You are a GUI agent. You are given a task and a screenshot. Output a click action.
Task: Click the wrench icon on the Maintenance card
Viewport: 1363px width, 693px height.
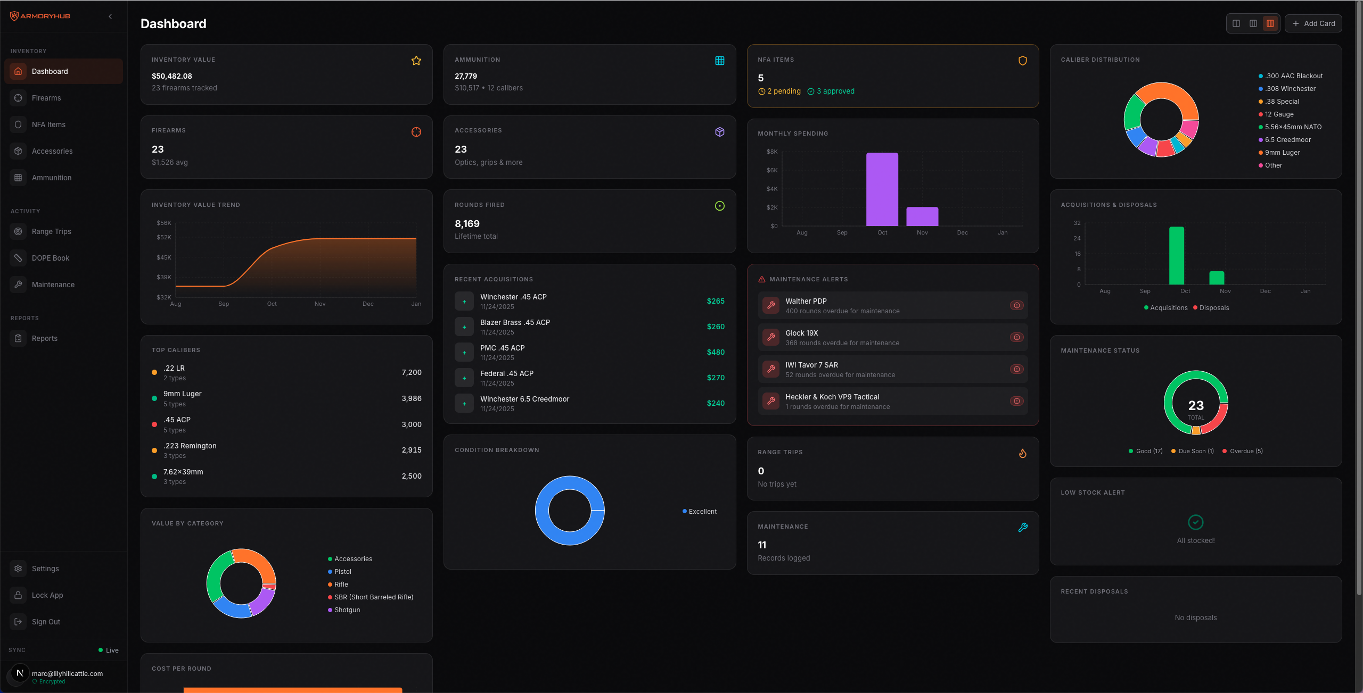(x=1023, y=527)
